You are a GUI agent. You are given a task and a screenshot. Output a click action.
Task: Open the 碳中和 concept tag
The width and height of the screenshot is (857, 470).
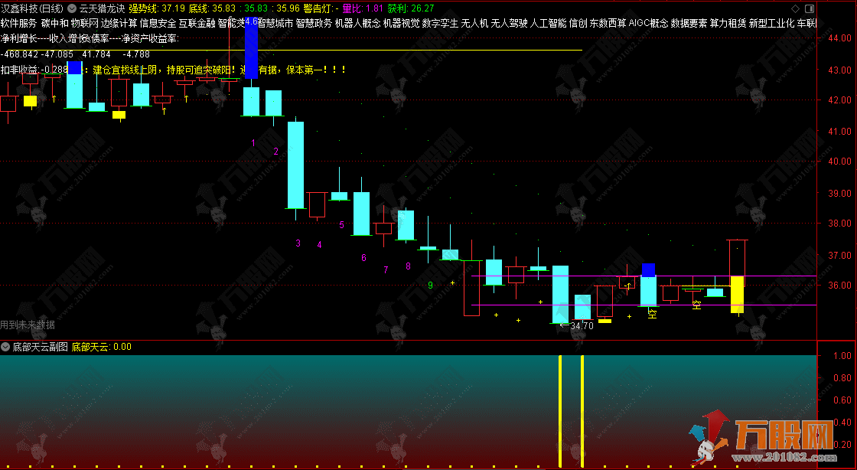tap(54, 23)
